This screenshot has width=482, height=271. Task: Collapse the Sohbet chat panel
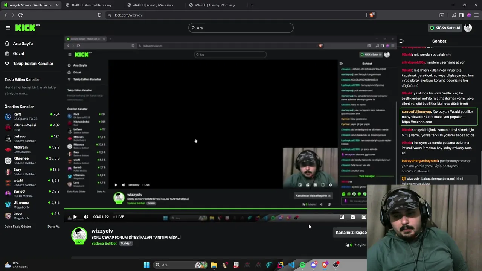pyautogui.click(x=401, y=41)
